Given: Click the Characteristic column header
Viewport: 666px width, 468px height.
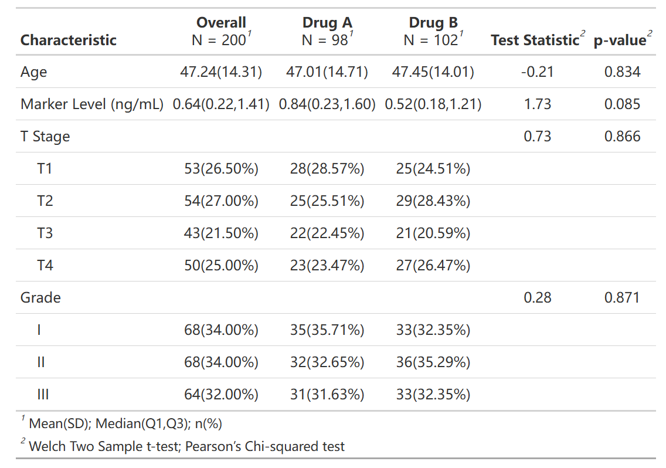Looking at the screenshot, I should click(69, 40).
